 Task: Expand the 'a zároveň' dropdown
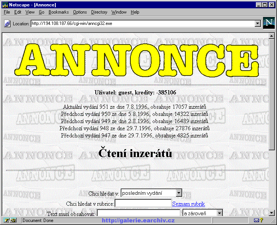(220, 213)
